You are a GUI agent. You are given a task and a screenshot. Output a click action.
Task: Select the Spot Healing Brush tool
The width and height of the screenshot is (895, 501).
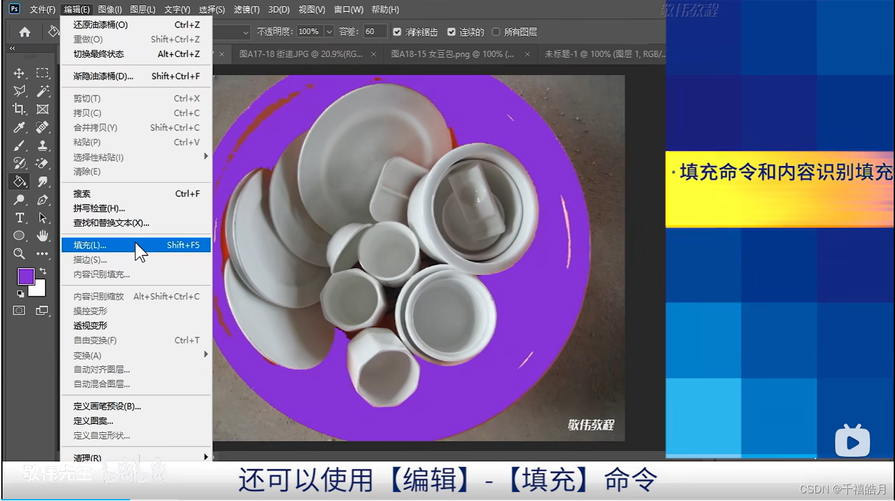point(42,127)
